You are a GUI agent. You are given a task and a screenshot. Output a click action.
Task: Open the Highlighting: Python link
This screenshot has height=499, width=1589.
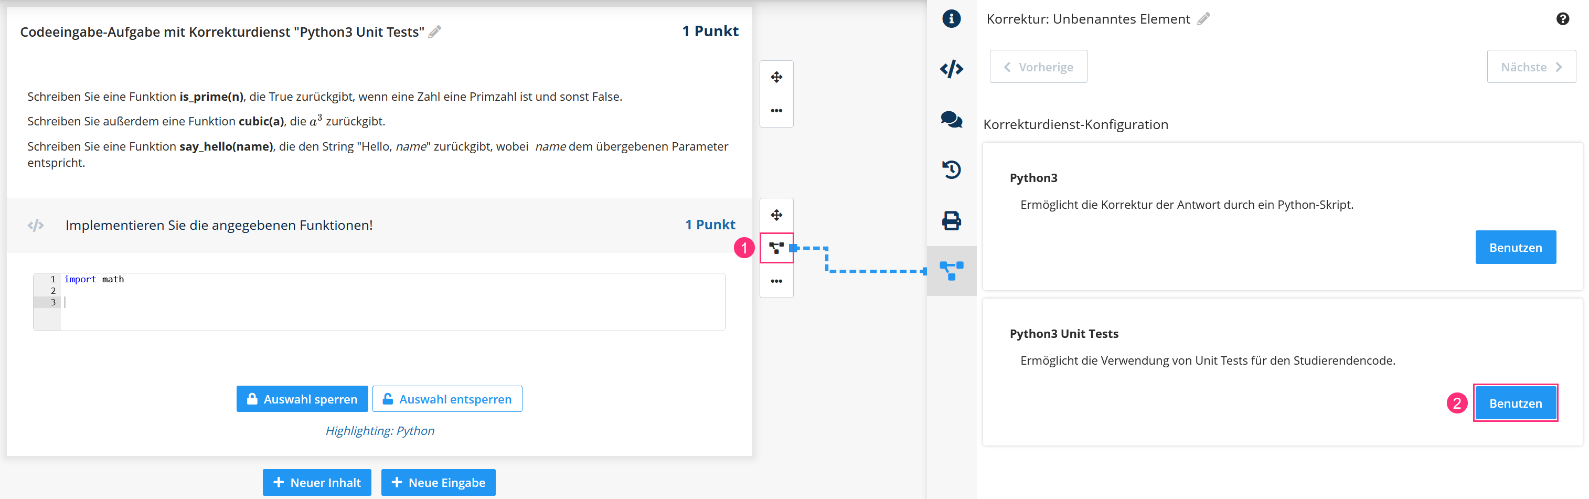pos(380,431)
